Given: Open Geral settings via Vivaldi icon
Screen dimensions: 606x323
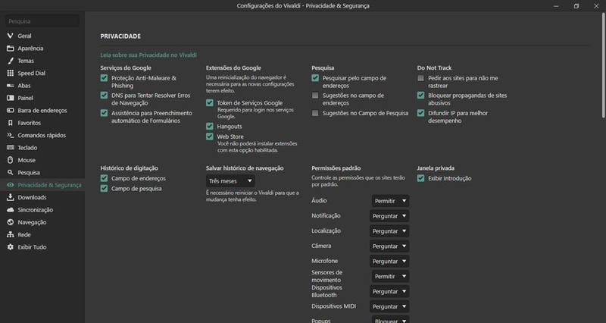Looking at the screenshot, I should click(x=11, y=36).
